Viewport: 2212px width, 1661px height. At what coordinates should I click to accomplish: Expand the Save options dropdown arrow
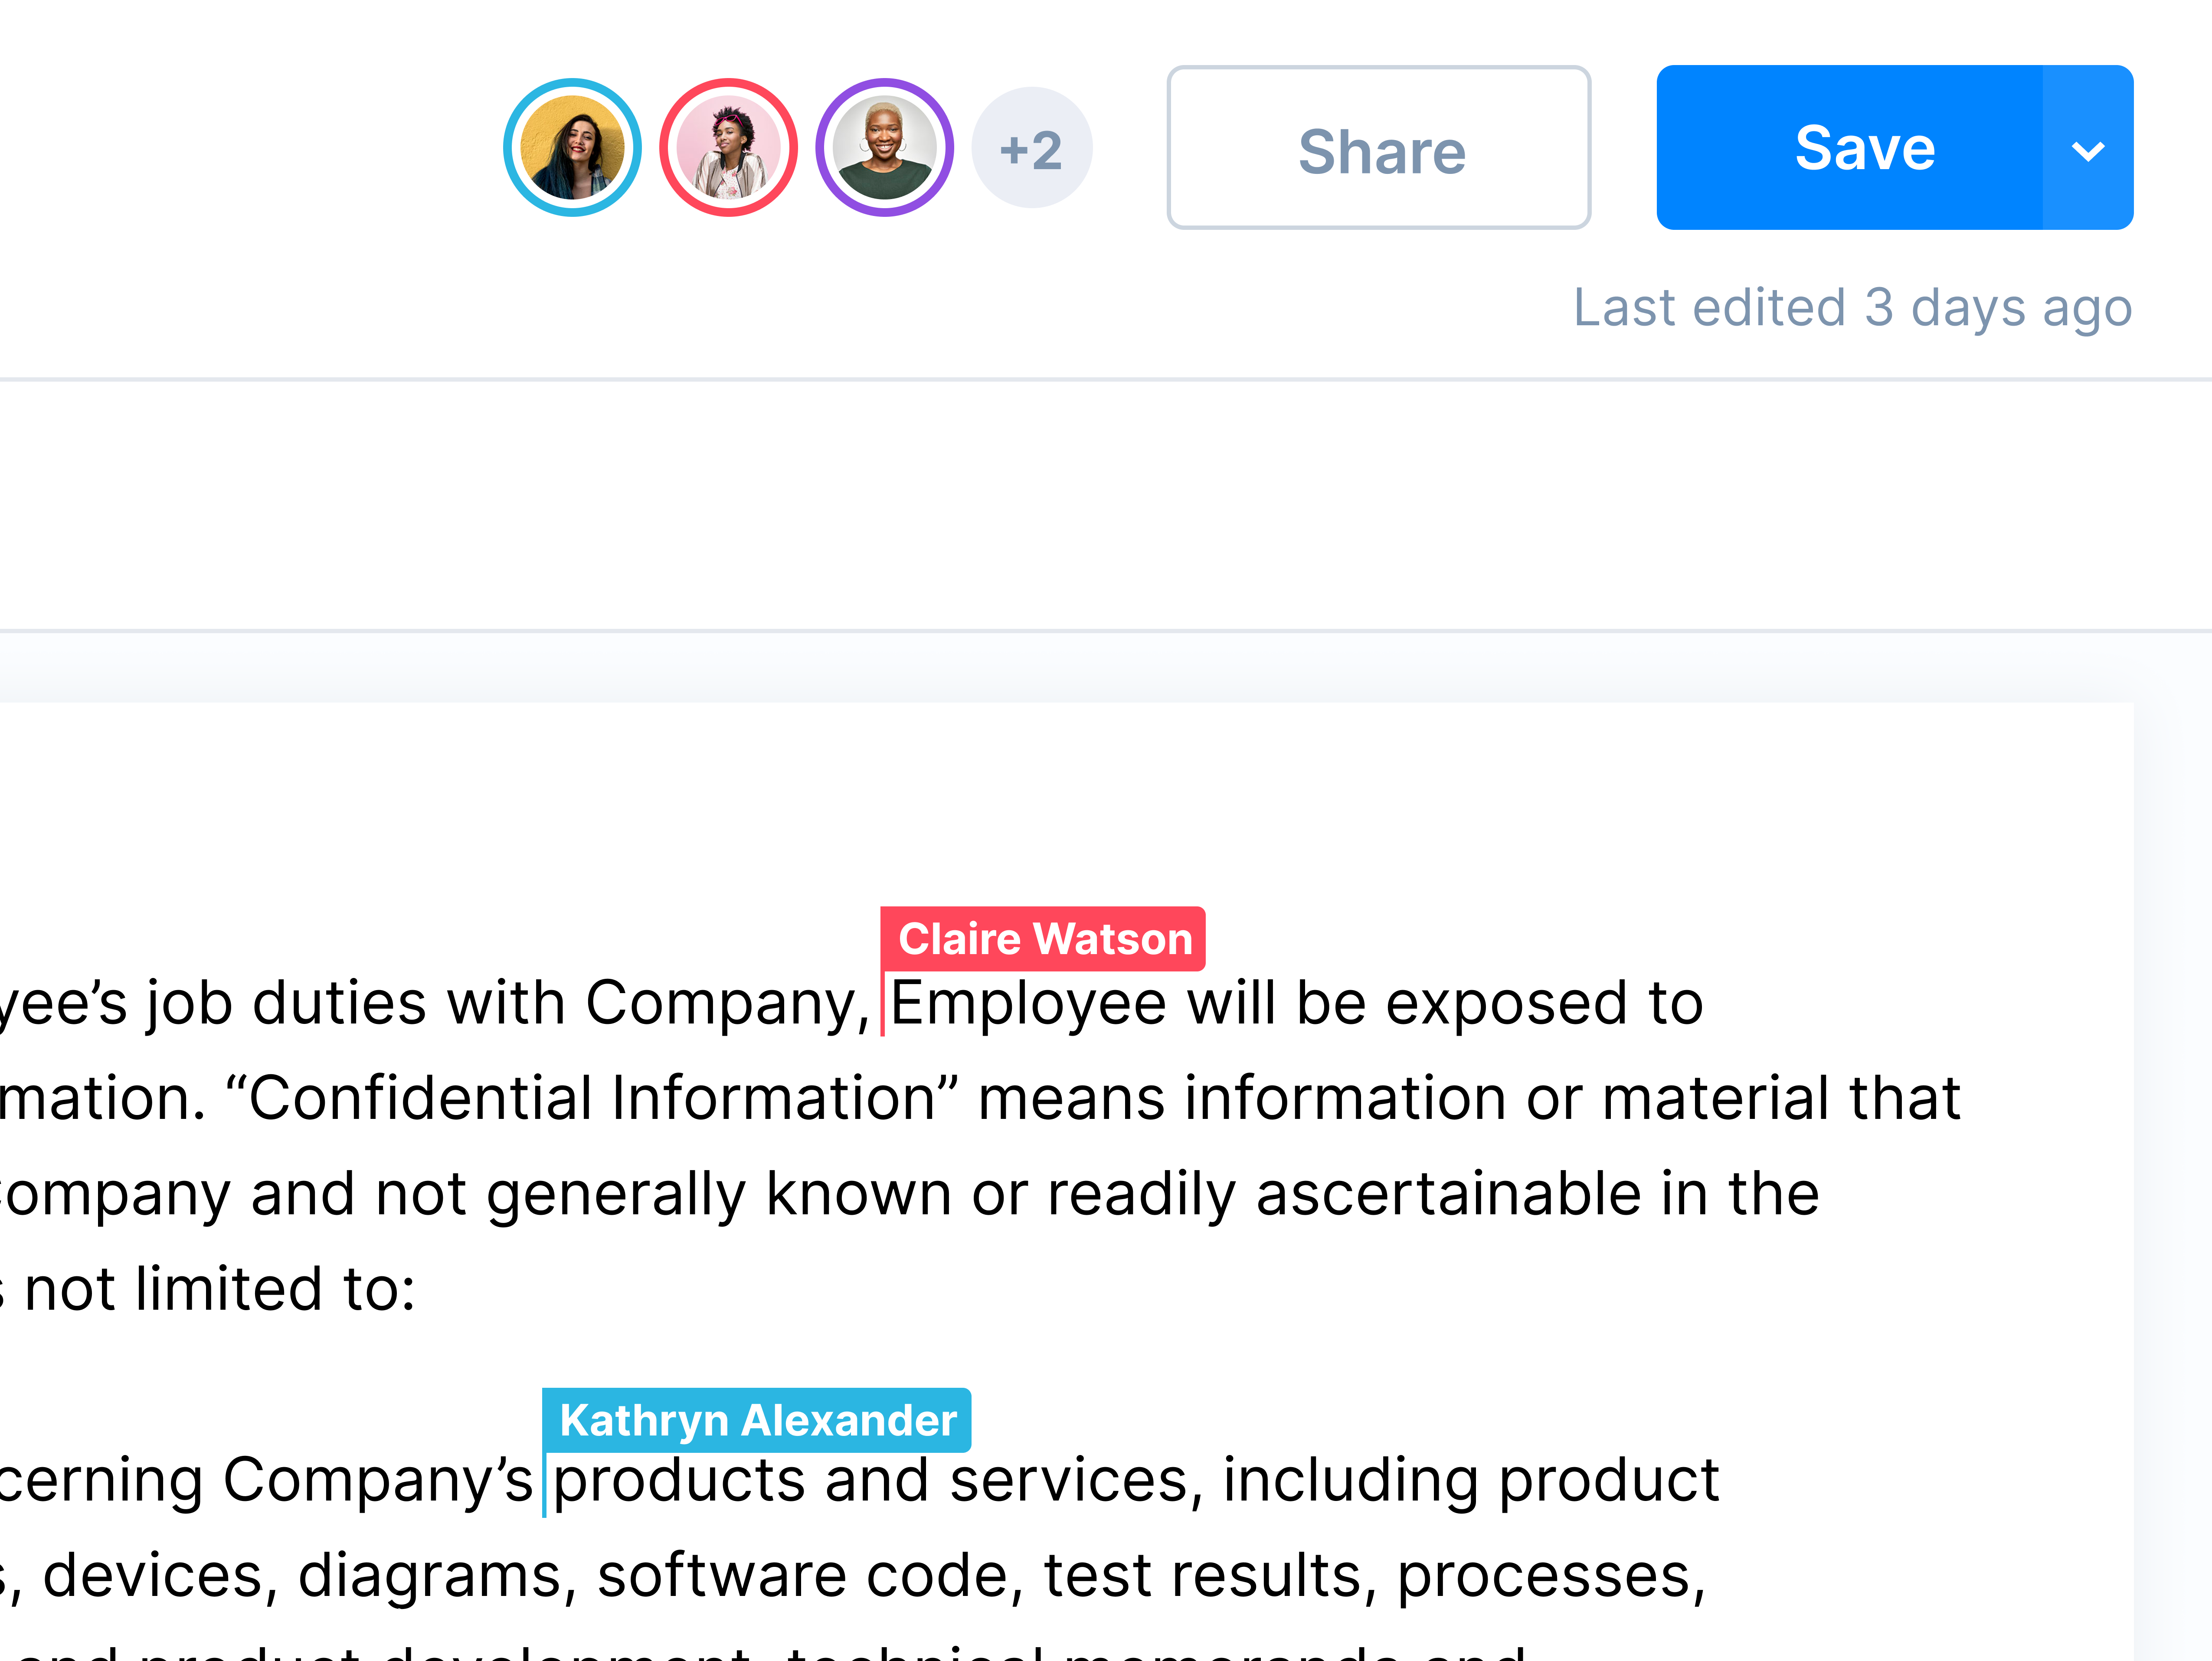pos(2088,150)
